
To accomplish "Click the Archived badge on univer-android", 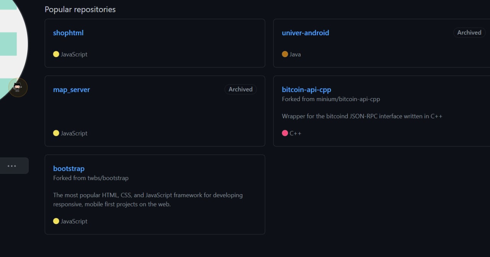I will [469, 33].
